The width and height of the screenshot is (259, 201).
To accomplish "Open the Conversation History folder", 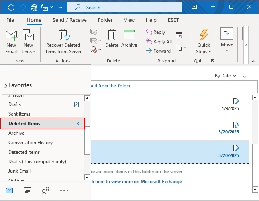I will [43, 143].
